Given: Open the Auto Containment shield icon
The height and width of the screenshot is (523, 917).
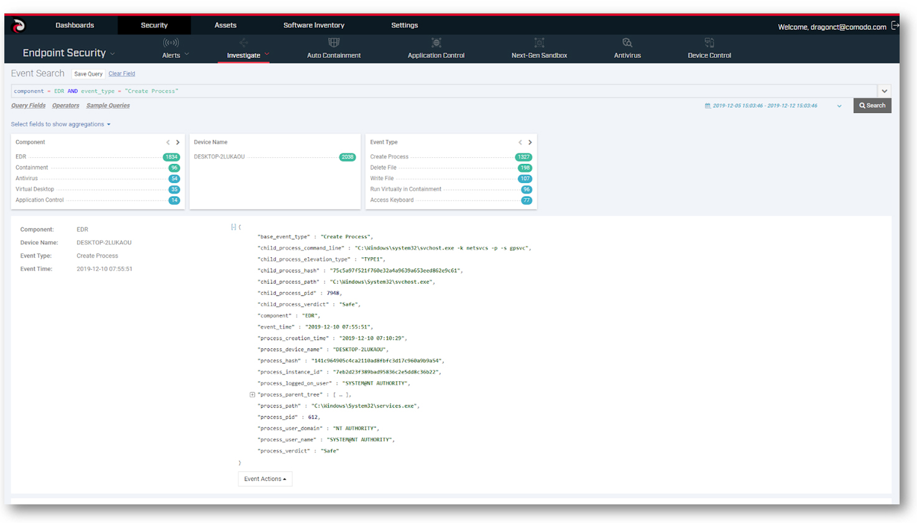Looking at the screenshot, I should tap(334, 42).
